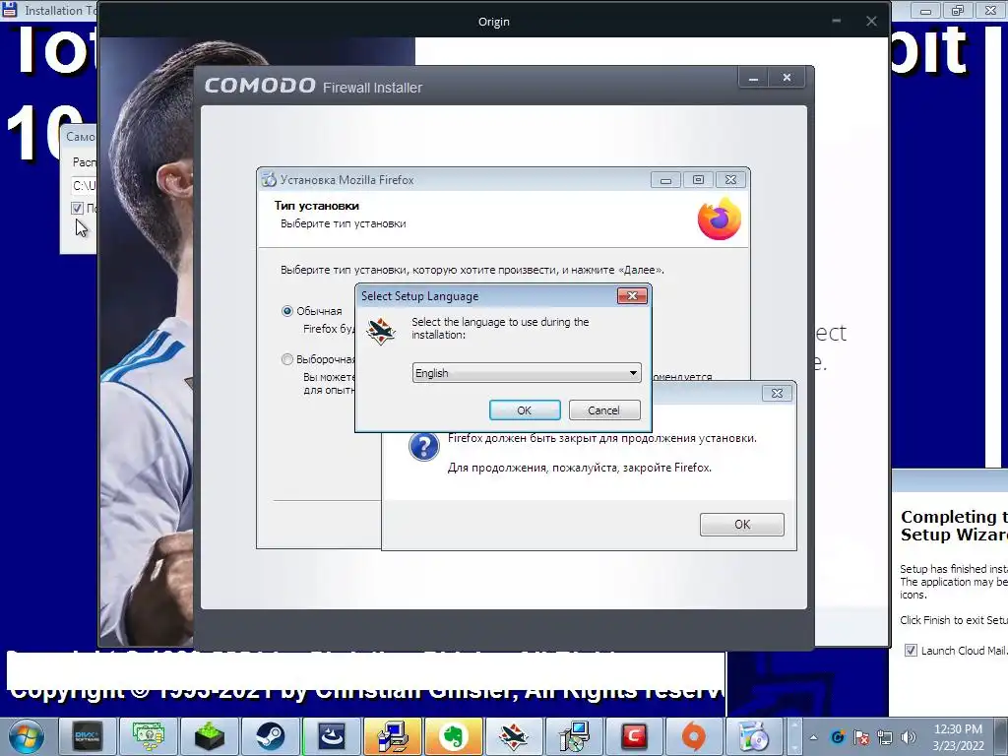Click the blue question mark icon

click(x=423, y=446)
